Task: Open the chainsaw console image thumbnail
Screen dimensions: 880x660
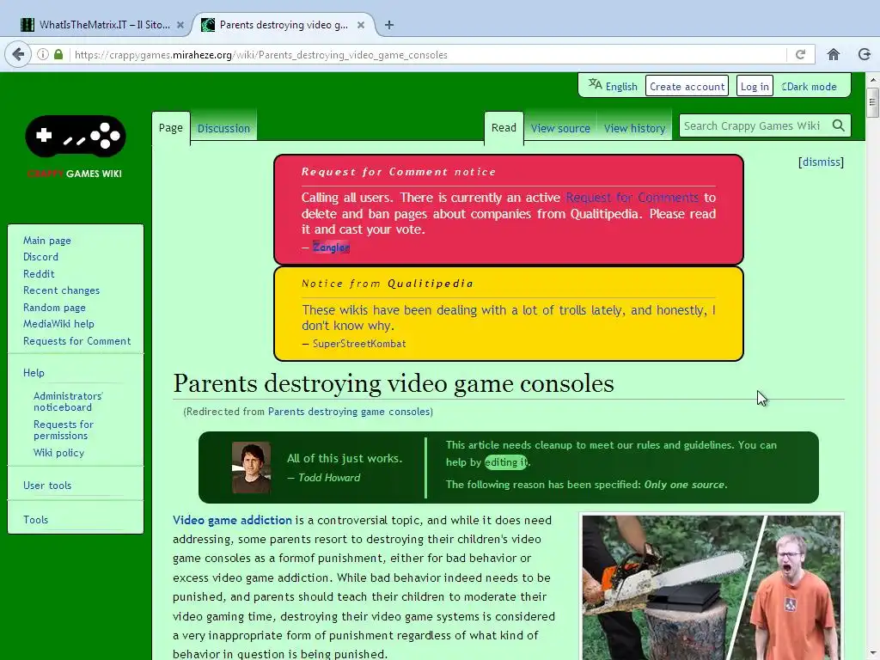Action: pos(711,588)
